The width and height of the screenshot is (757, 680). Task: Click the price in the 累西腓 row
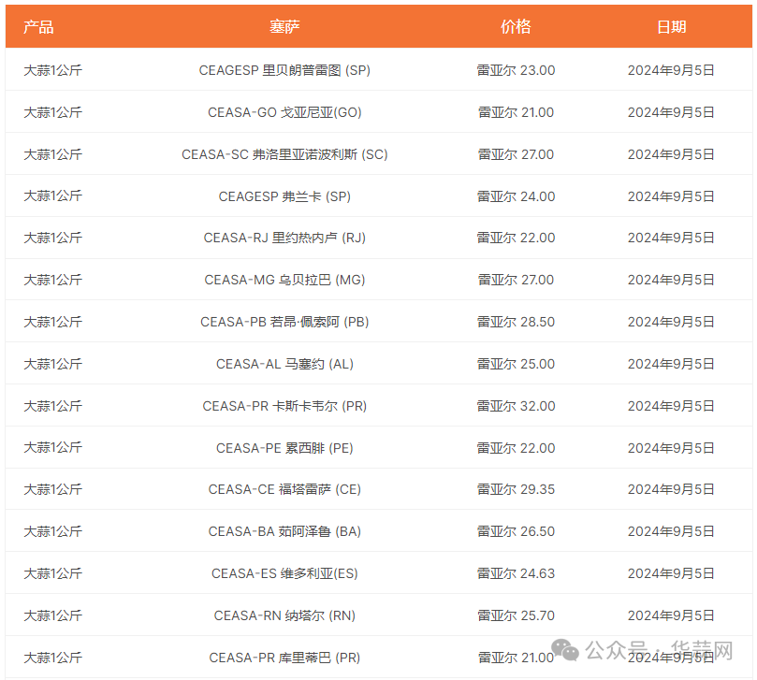516,448
